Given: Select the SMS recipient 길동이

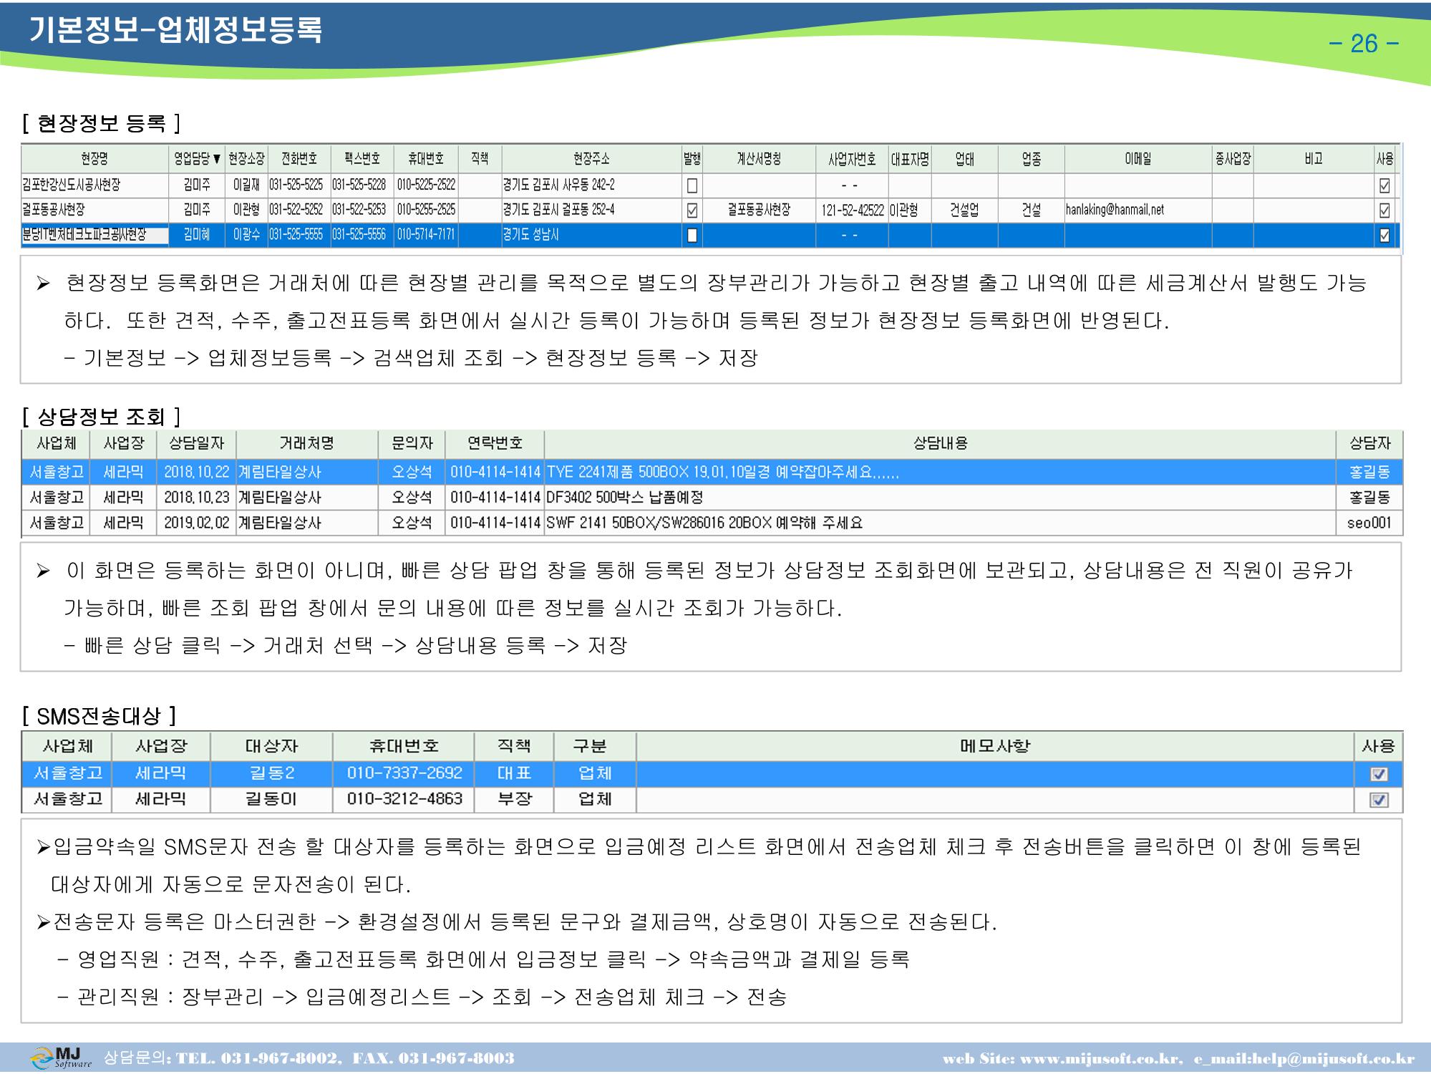Looking at the screenshot, I should click(x=271, y=799).
